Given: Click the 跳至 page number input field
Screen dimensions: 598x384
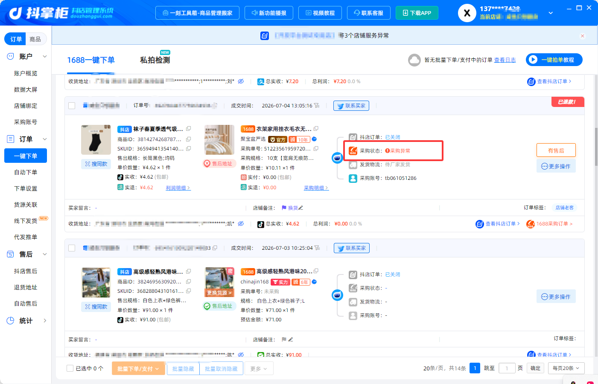Looking at the screenshot, I should point(507,368).
